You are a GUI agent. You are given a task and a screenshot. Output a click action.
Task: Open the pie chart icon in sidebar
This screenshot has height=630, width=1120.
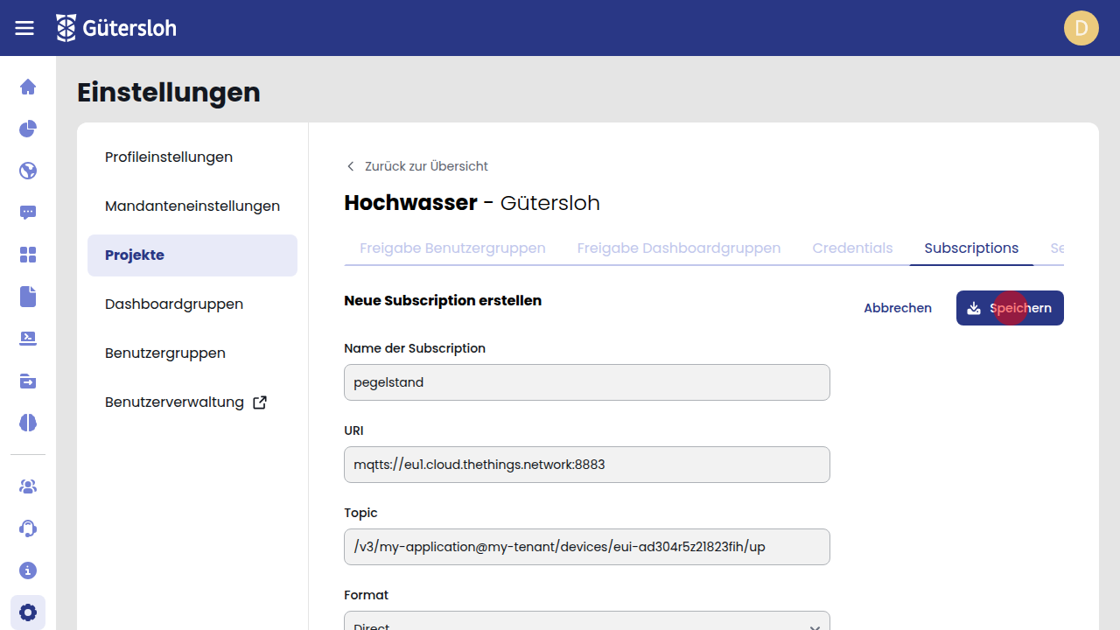click(28, 129)
